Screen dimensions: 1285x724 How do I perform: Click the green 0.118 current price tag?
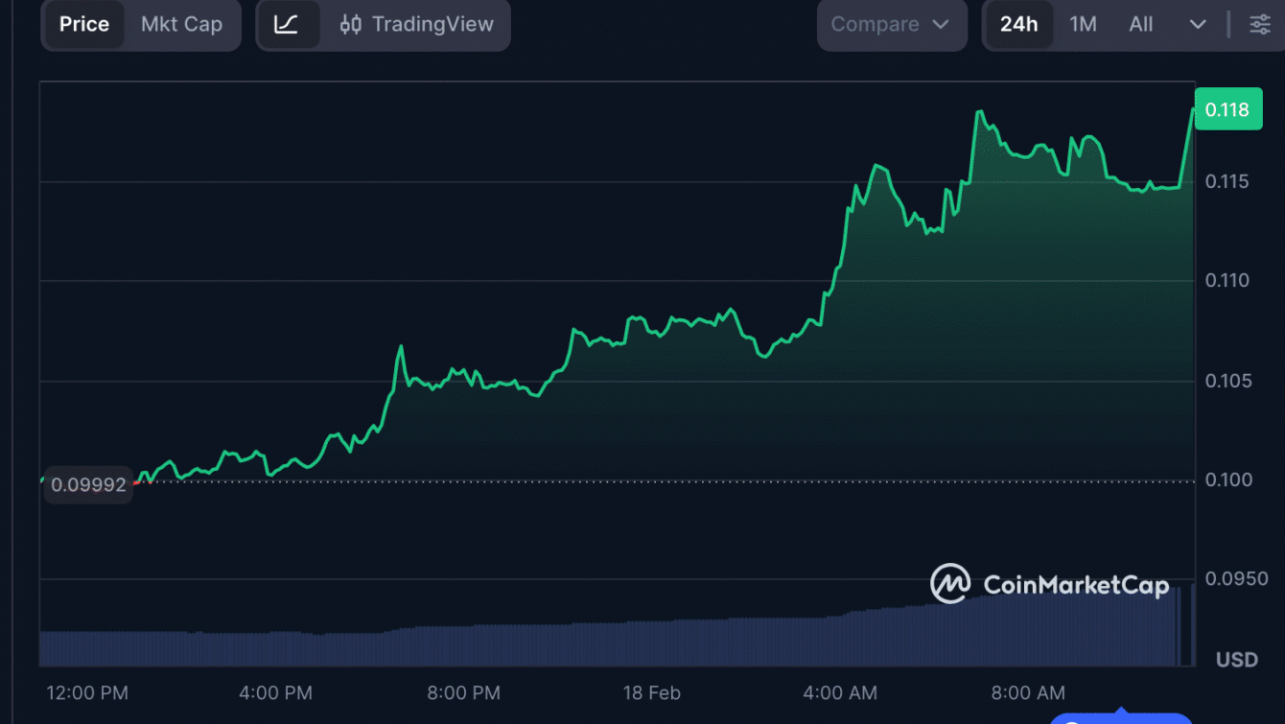(x=1227, y=109)
